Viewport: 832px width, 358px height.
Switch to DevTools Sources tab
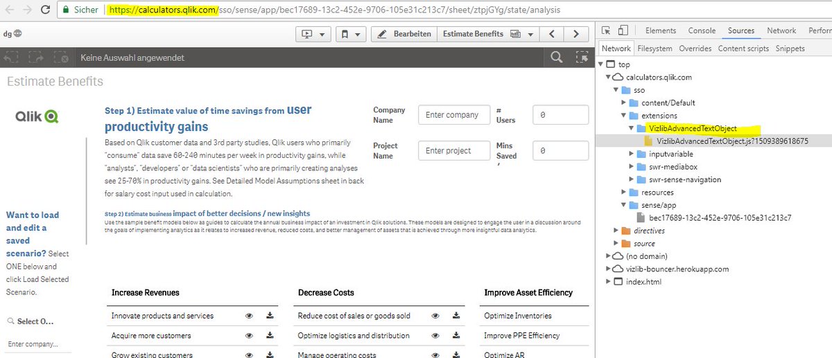pyautogui.click(x=741, y=30)
